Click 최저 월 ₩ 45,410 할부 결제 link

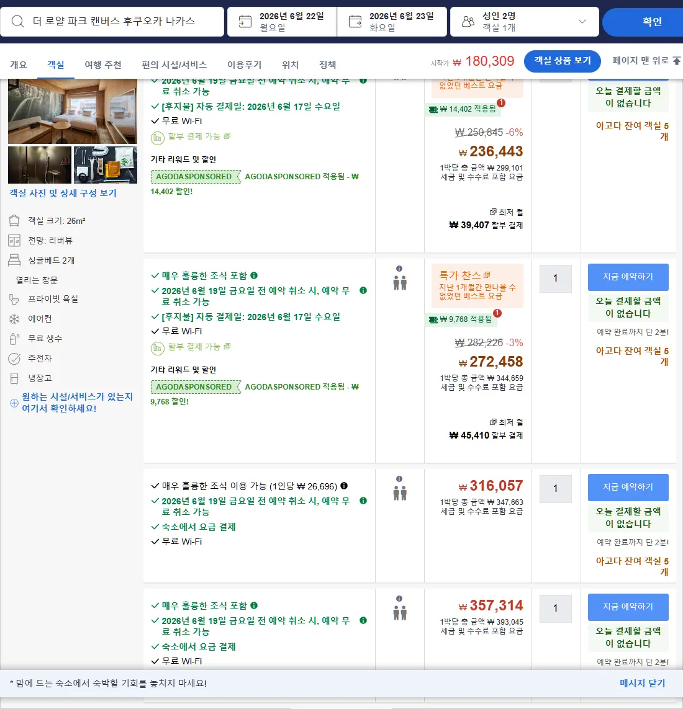pos(486,429)
